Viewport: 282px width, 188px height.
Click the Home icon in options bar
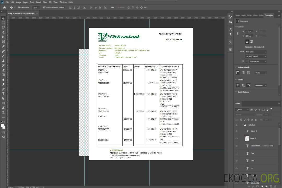(4, 8)
